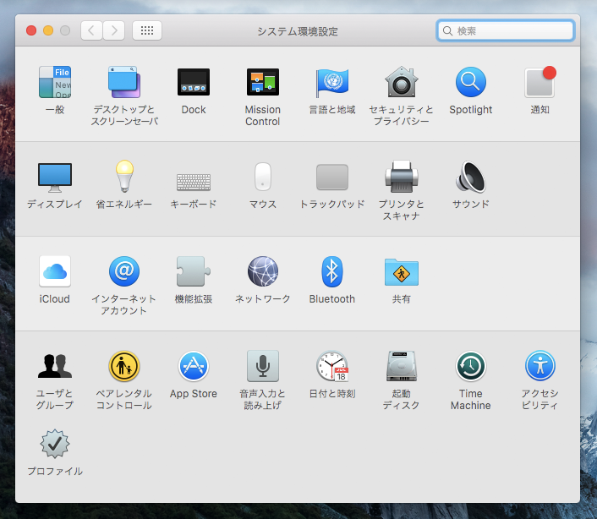Open 起動ディスク hard drive icon

(x=402, y=366)
